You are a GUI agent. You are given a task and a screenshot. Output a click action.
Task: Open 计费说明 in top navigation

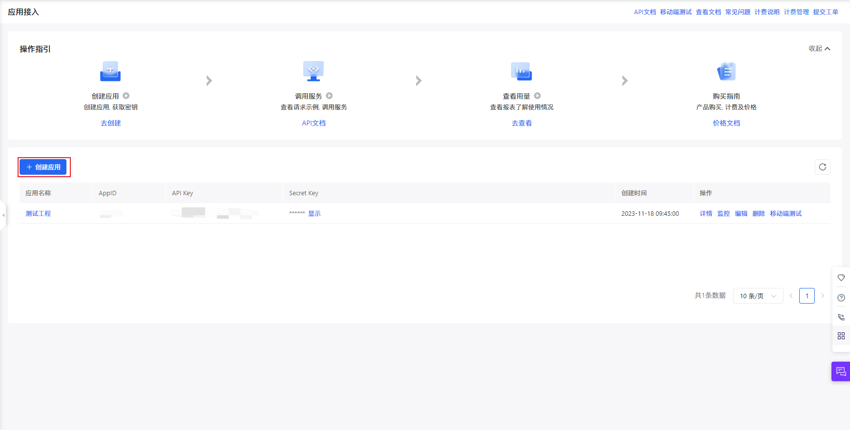pos(767,12)
